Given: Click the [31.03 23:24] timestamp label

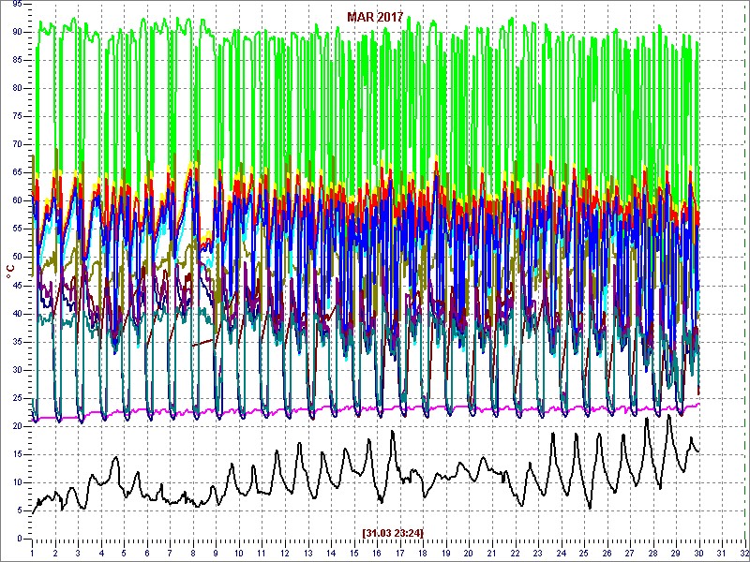Looking at the screenshot, I should [x=393, y=532].
